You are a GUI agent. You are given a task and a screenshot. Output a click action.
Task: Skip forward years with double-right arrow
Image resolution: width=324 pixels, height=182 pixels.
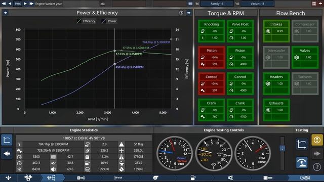pos(31,4)
